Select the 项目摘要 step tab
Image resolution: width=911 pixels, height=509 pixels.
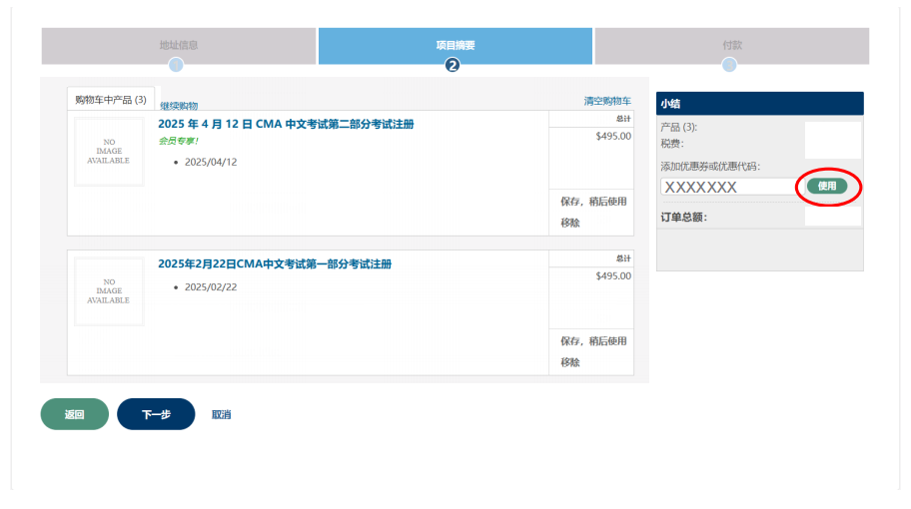(x=455, y=45)
